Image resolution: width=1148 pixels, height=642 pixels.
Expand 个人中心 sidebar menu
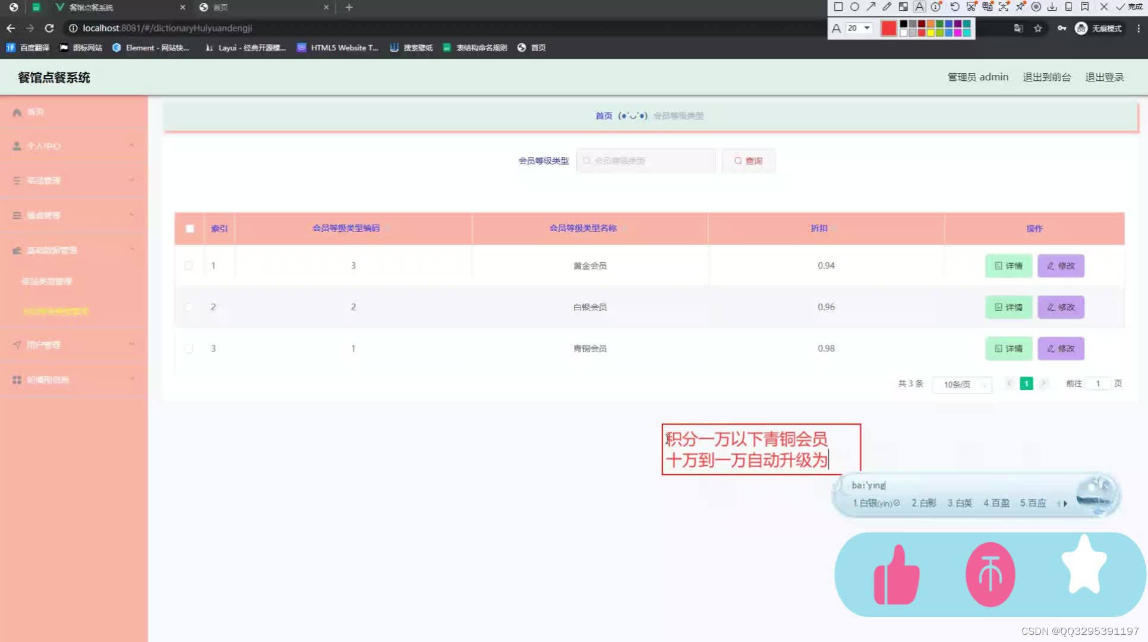coord(74,146)
